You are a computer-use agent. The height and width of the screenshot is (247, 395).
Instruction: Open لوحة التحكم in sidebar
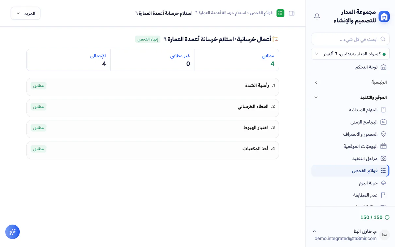pos(350,67)
